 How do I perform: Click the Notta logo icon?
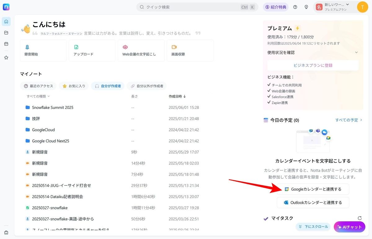tap(6, 7)
